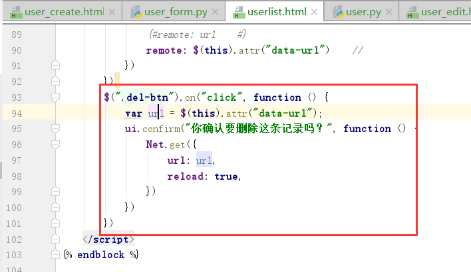Click line number 103 in the gutter

[x=14, y=255]
